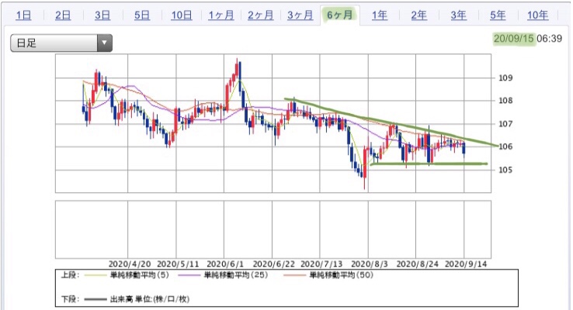Click the 2020/9/14 date marker
The image size is (573, 310).
tap(466, 264)
